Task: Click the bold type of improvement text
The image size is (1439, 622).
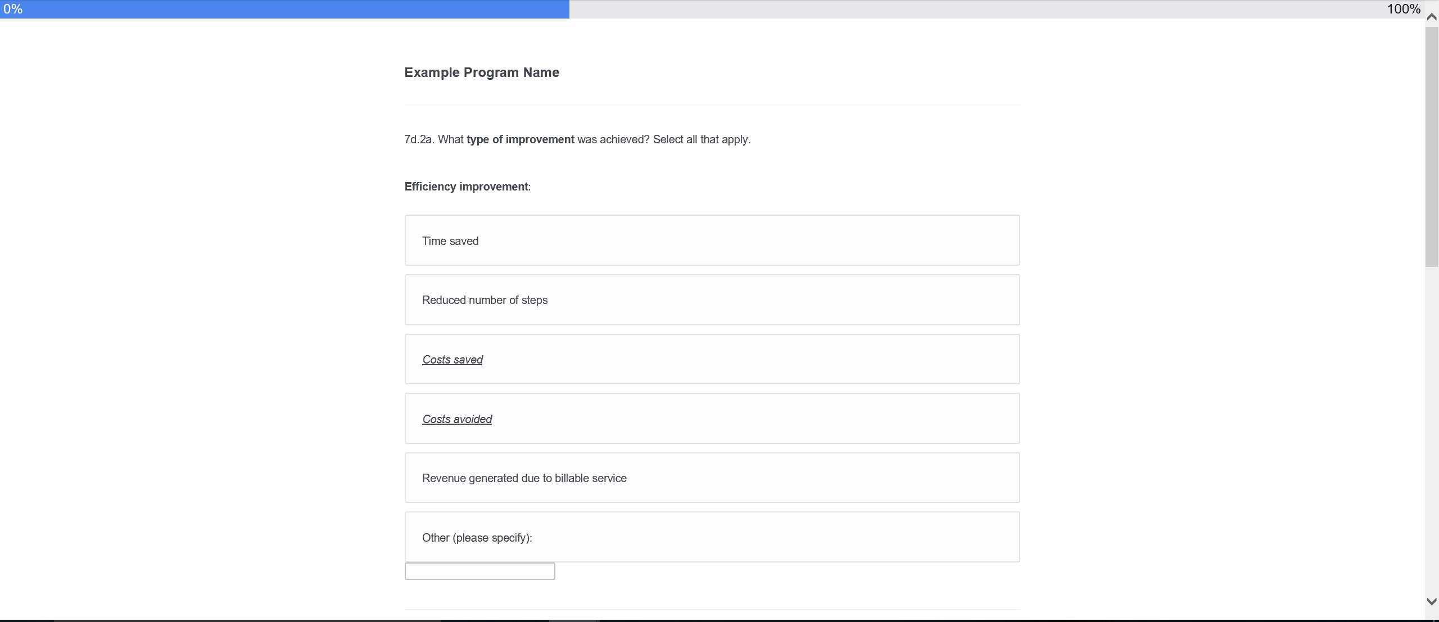Action: pos(520,139)
